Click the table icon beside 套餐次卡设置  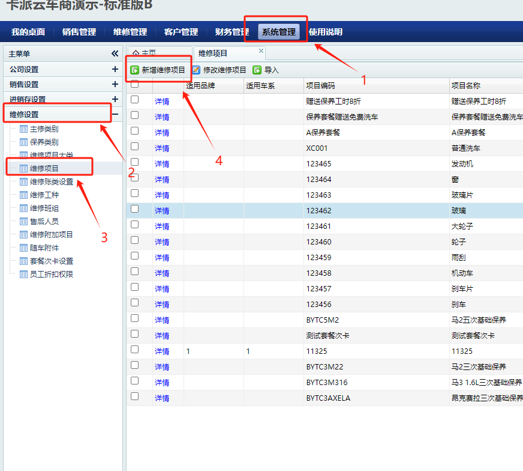point(24,261)
